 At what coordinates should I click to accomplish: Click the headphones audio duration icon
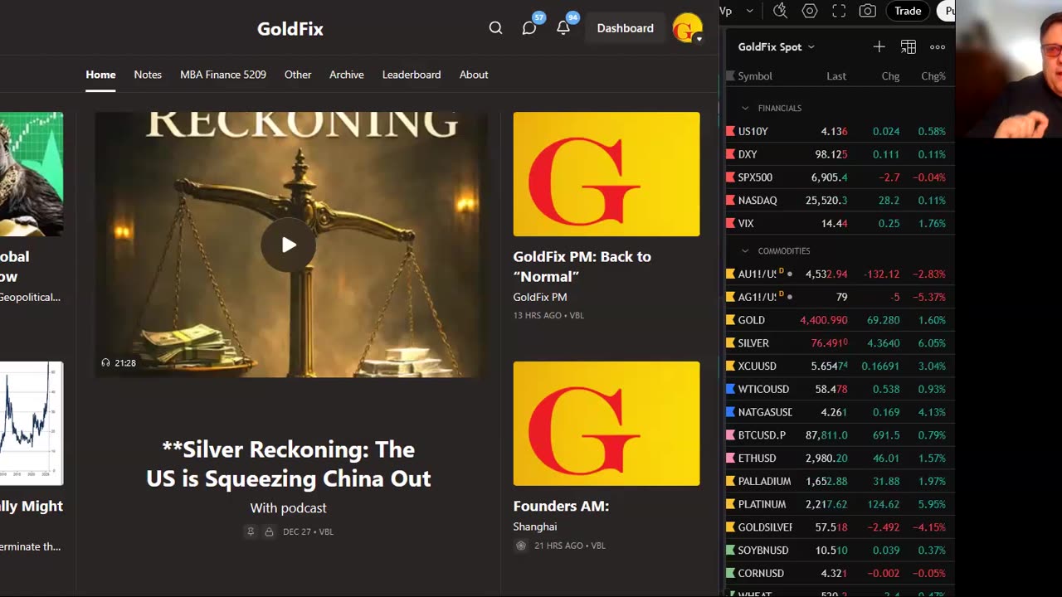[105, 363]
